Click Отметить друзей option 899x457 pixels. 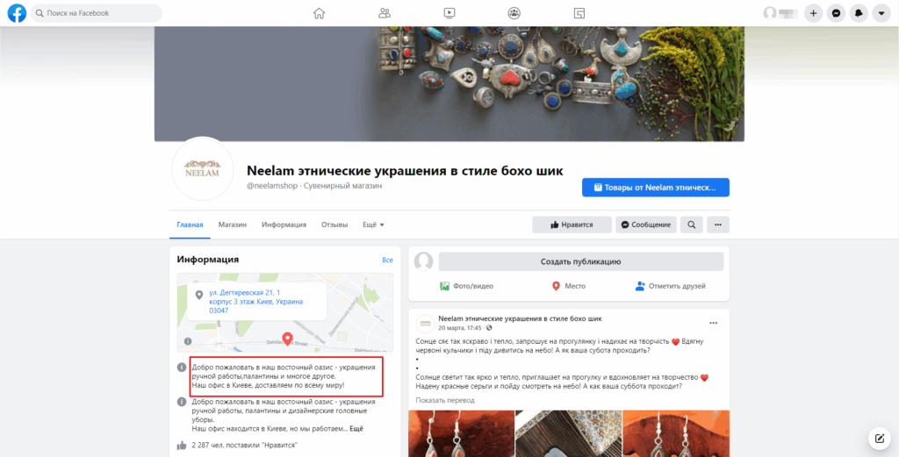click(x=670, y=286)
